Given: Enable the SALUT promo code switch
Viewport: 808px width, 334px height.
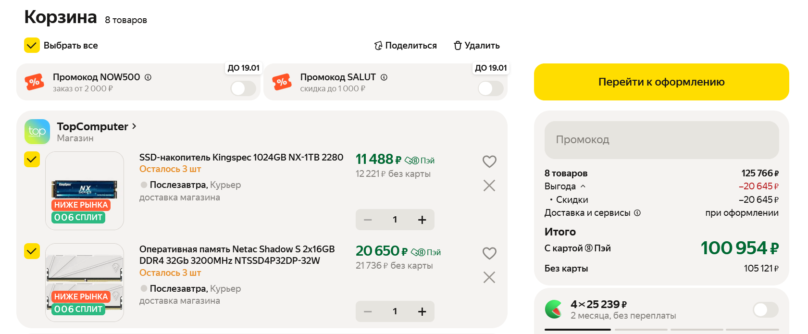Looking at the screenshot, I should pos(490,88).
